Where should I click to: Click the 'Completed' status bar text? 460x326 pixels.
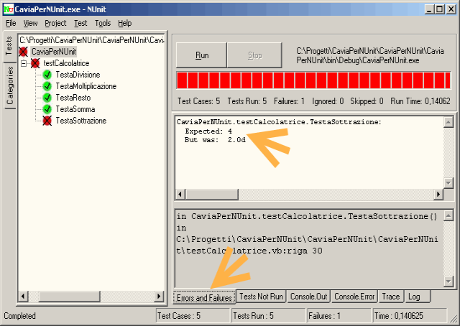[x=19, y=316]
